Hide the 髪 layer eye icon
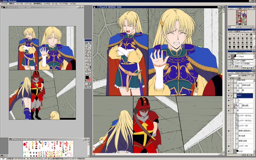This screenshot has height=160, width=256. [x=229, y=90]
